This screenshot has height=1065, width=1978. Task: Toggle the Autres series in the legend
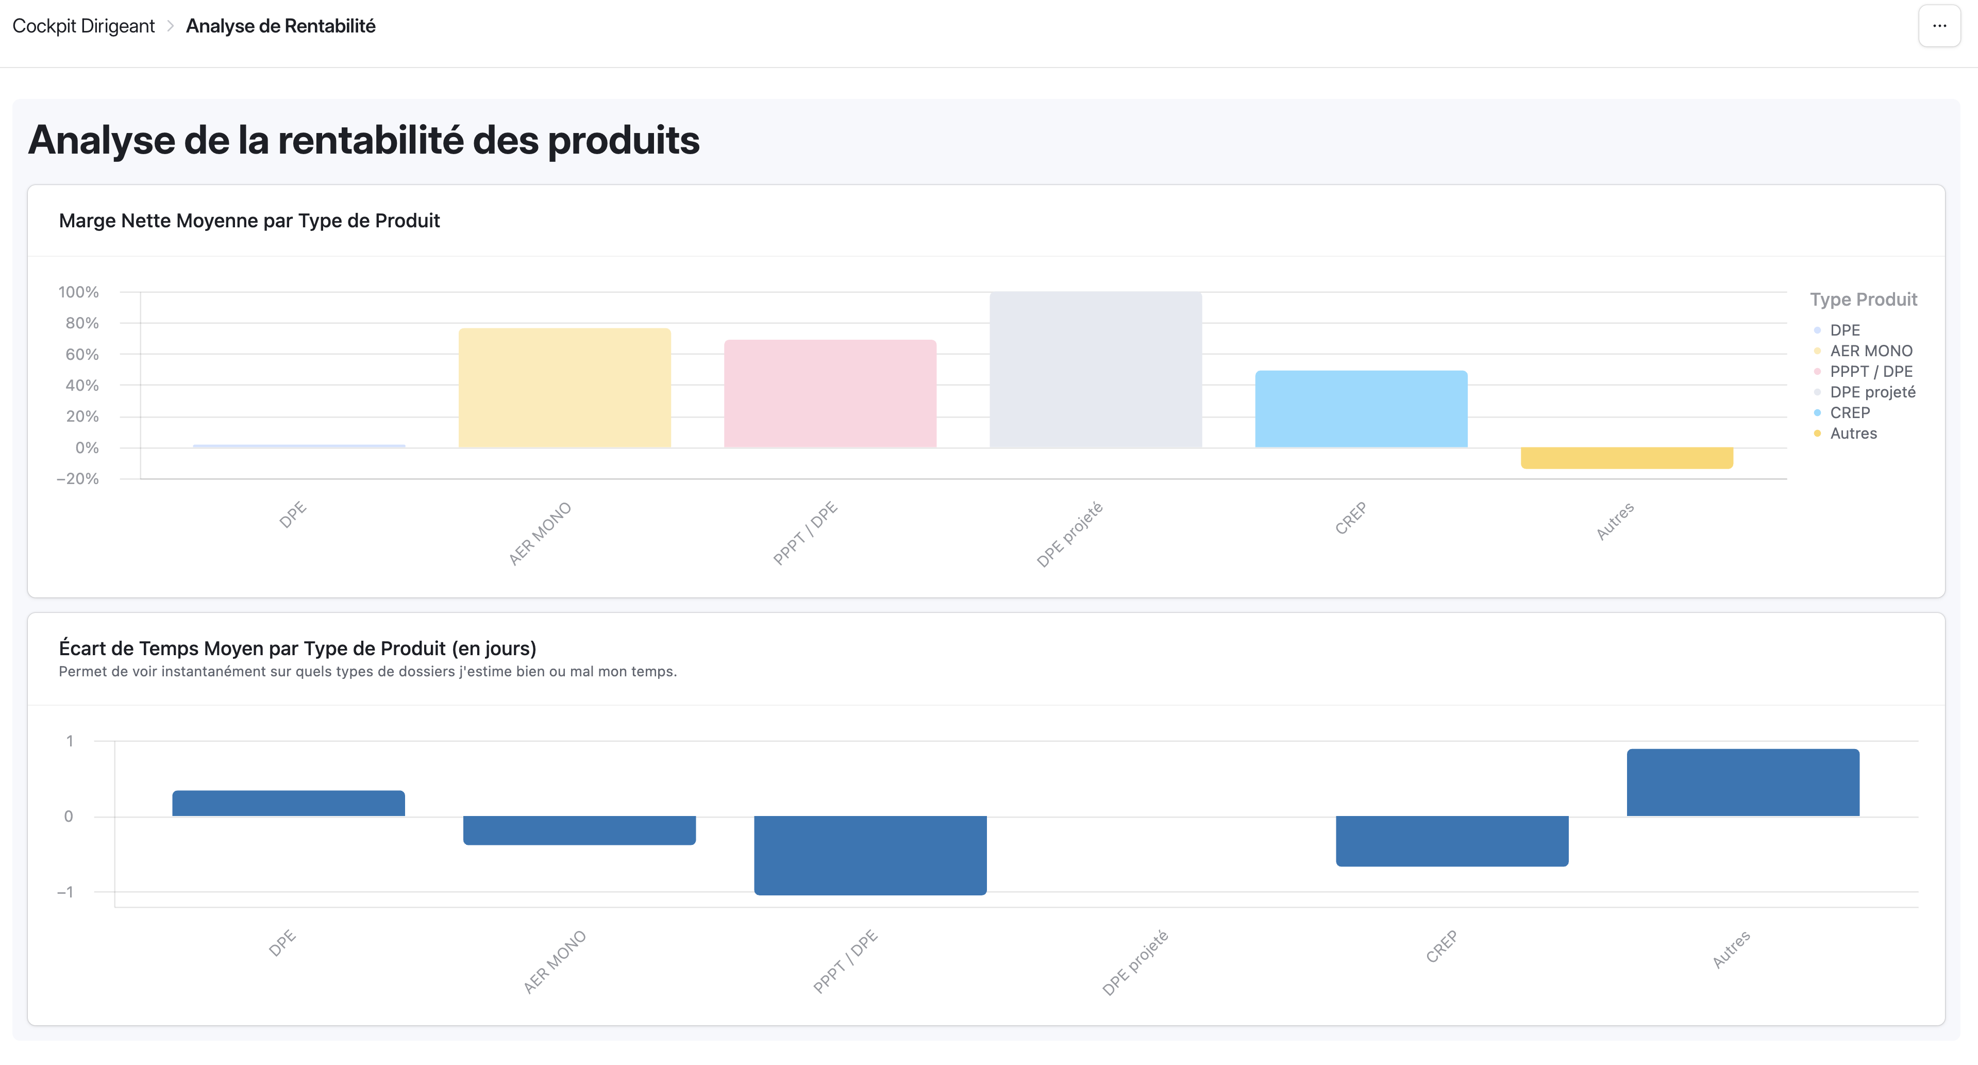pyautogui.click(x=1851, y=433)
